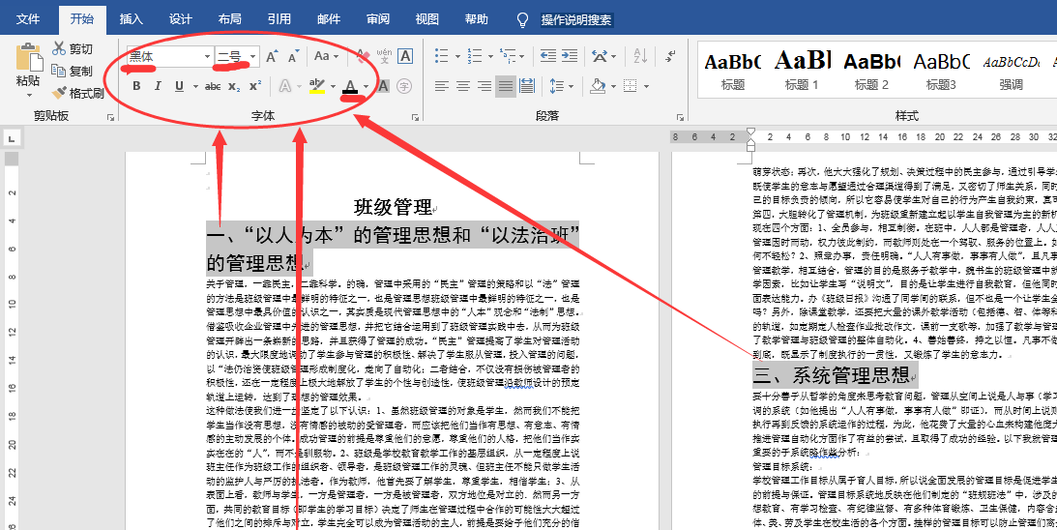This screenshot has height=530, width=1057.
Task: Toggle Italic formatting
Action: coord(158,86)
